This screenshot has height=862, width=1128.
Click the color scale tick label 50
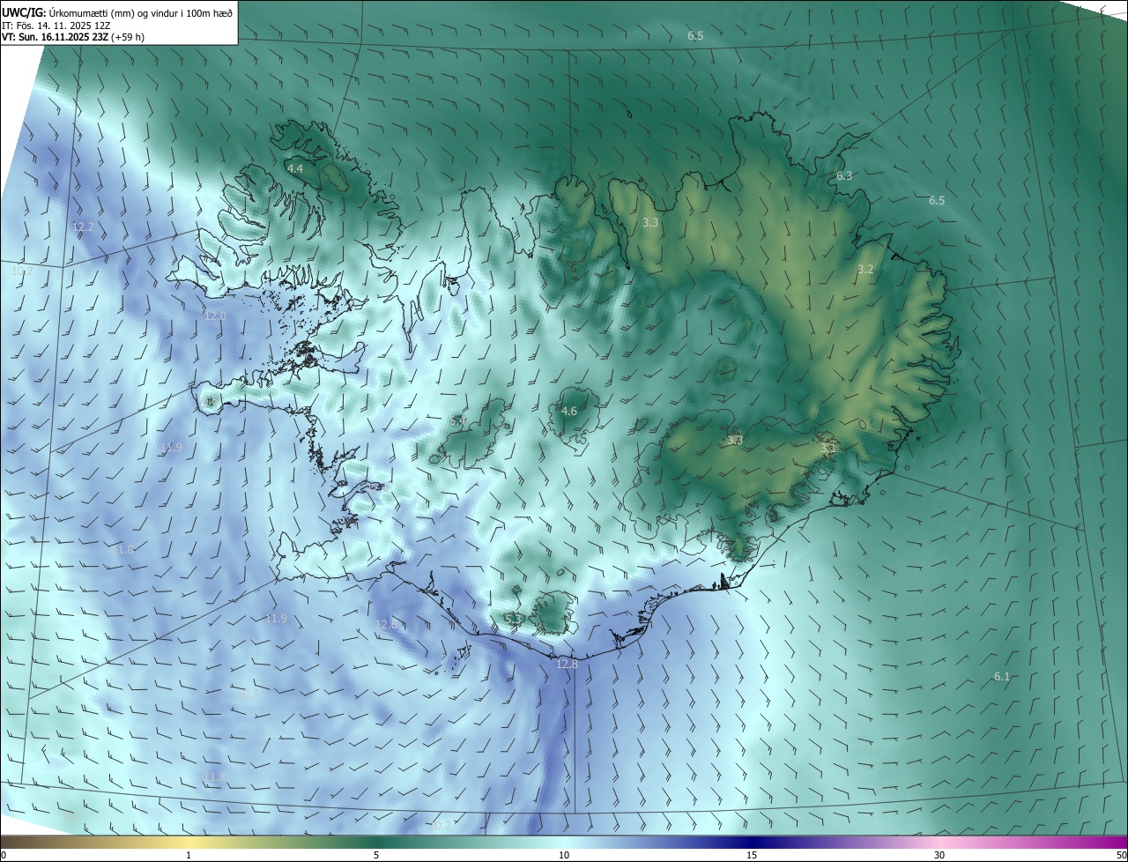tap(1121, 855)
